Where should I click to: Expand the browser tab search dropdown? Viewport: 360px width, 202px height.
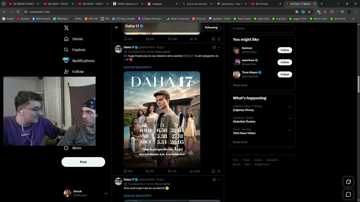tap(4, 4)
